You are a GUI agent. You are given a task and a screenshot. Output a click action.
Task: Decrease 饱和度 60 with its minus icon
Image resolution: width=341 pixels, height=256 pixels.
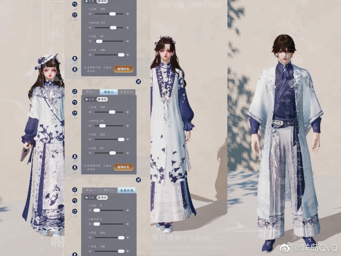tap(90, 126)
